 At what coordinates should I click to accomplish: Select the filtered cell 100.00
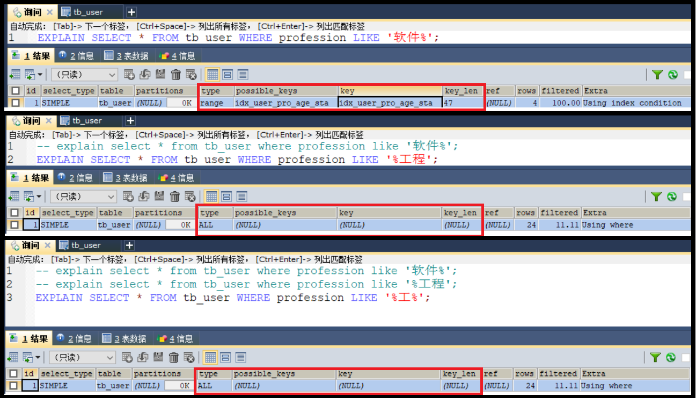[x=561, y=103]
